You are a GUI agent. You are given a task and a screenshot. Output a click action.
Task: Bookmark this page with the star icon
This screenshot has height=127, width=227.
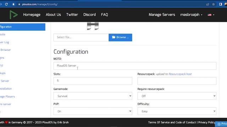tap(214, 4)
